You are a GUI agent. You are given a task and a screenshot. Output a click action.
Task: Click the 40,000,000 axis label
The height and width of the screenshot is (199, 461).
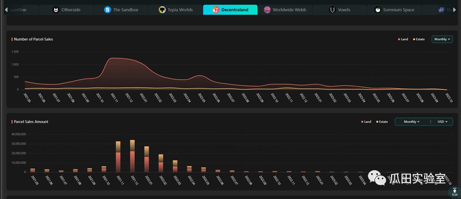click(19, 134)
